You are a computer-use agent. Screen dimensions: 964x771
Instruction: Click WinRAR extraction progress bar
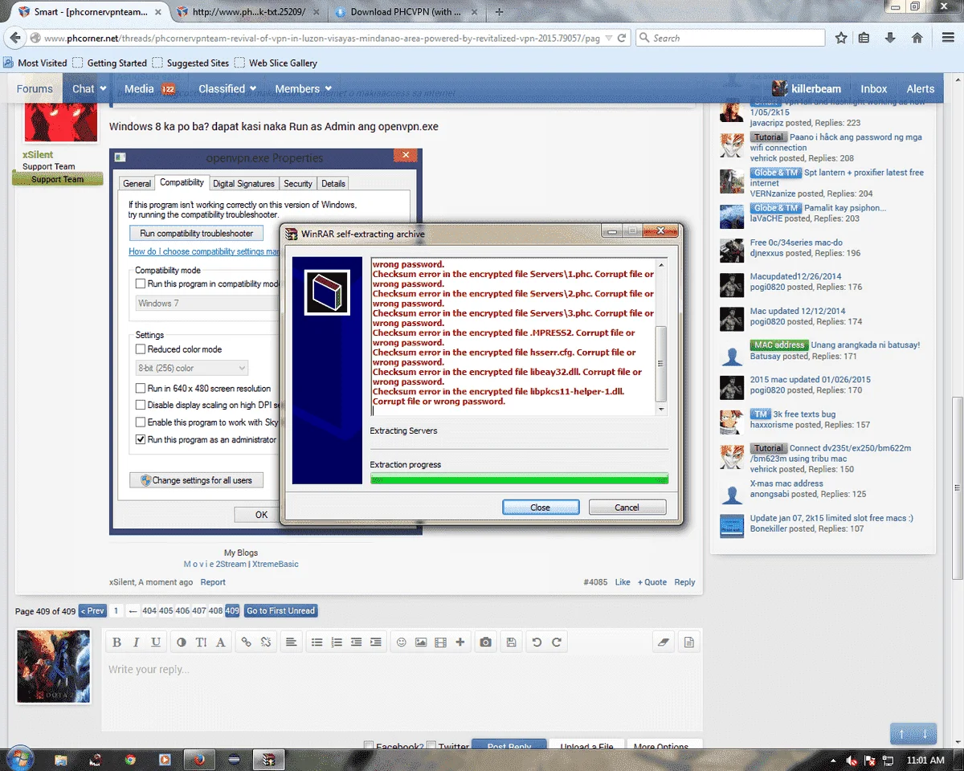[x=519, y=479]
